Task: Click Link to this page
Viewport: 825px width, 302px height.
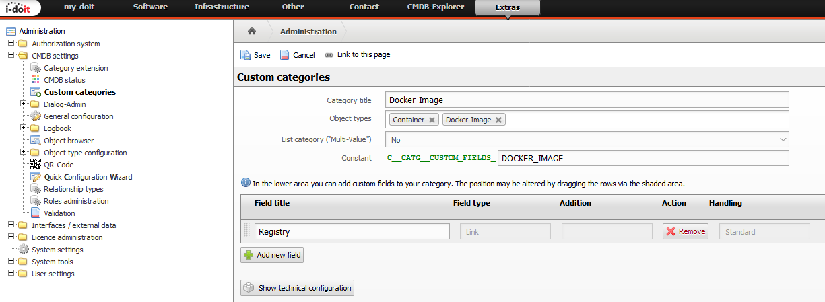Action: click(357, 55)
